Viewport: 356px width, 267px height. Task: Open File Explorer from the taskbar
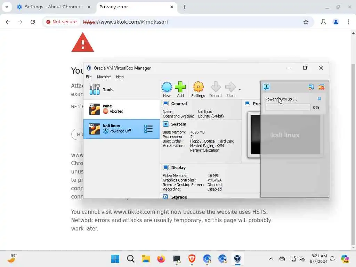point(146,259)
